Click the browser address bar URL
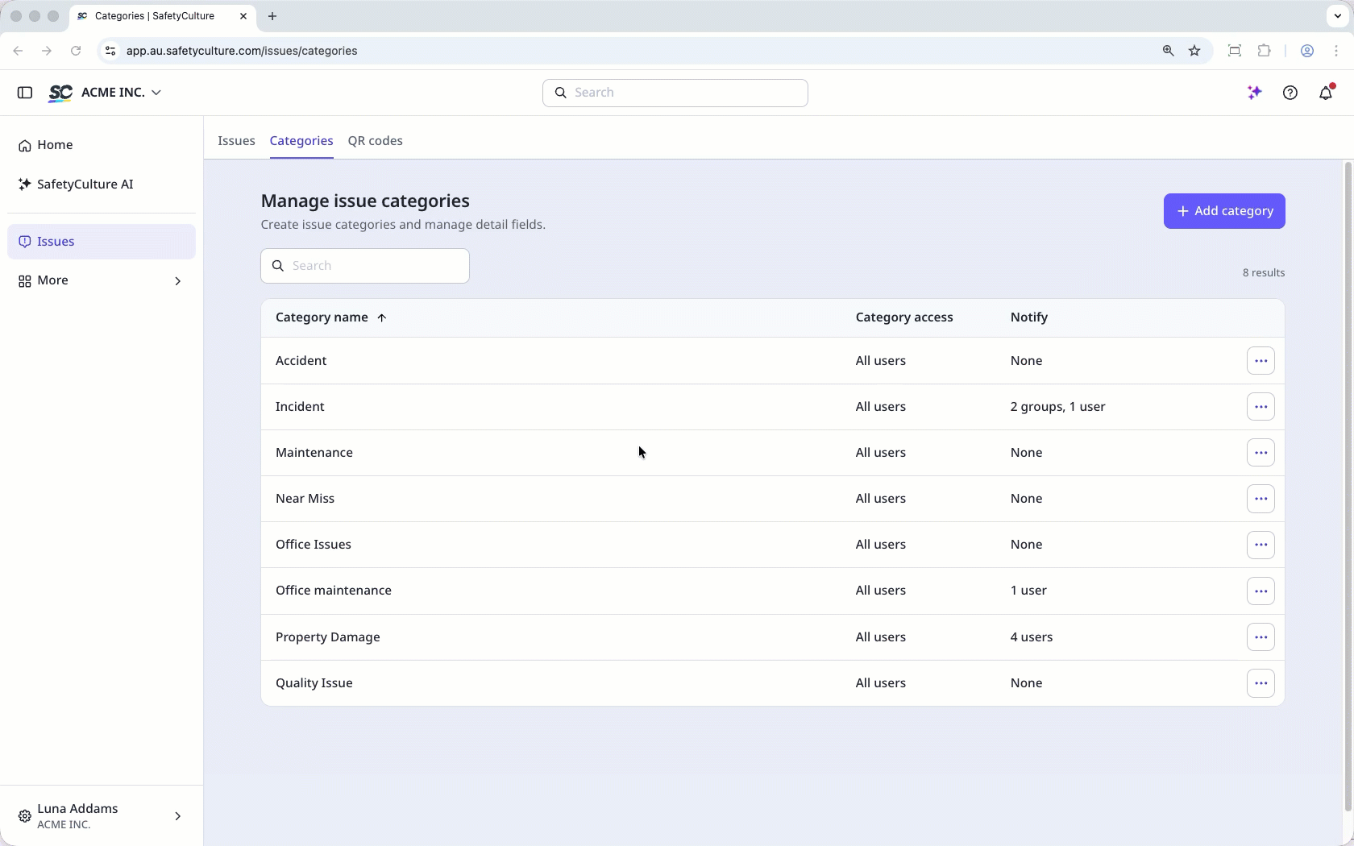Viewport: 1354px width, 846px height. point(242,51)
